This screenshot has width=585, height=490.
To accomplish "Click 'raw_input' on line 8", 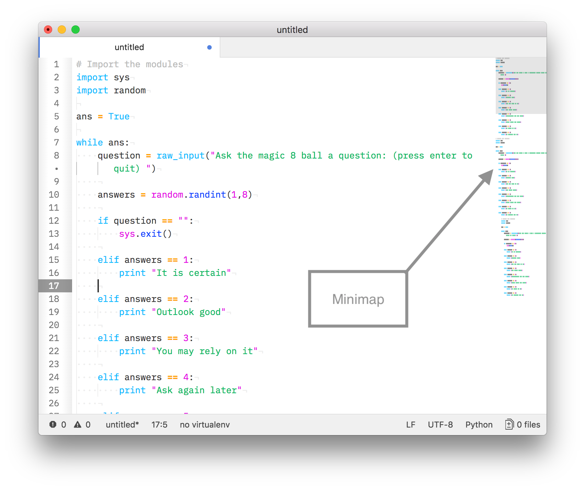I will [181, 155].
